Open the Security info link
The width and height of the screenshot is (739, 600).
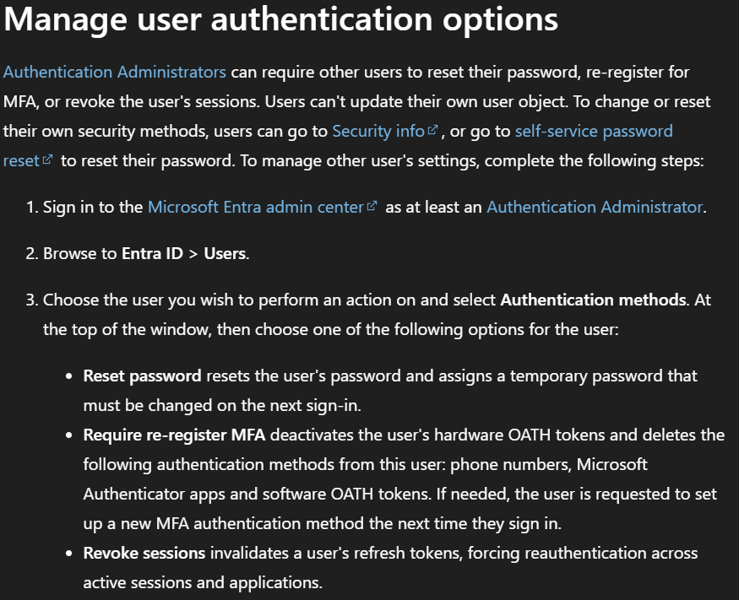pyautogui.click(x=378, y=132)
